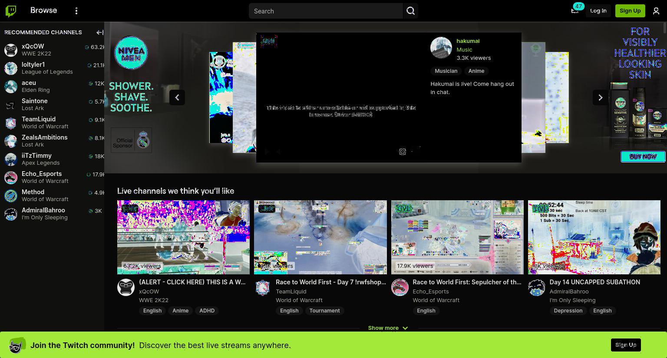Open hakumai profile avatar
The width and height of the screenshot is (667, 358).
coord(441,48)
